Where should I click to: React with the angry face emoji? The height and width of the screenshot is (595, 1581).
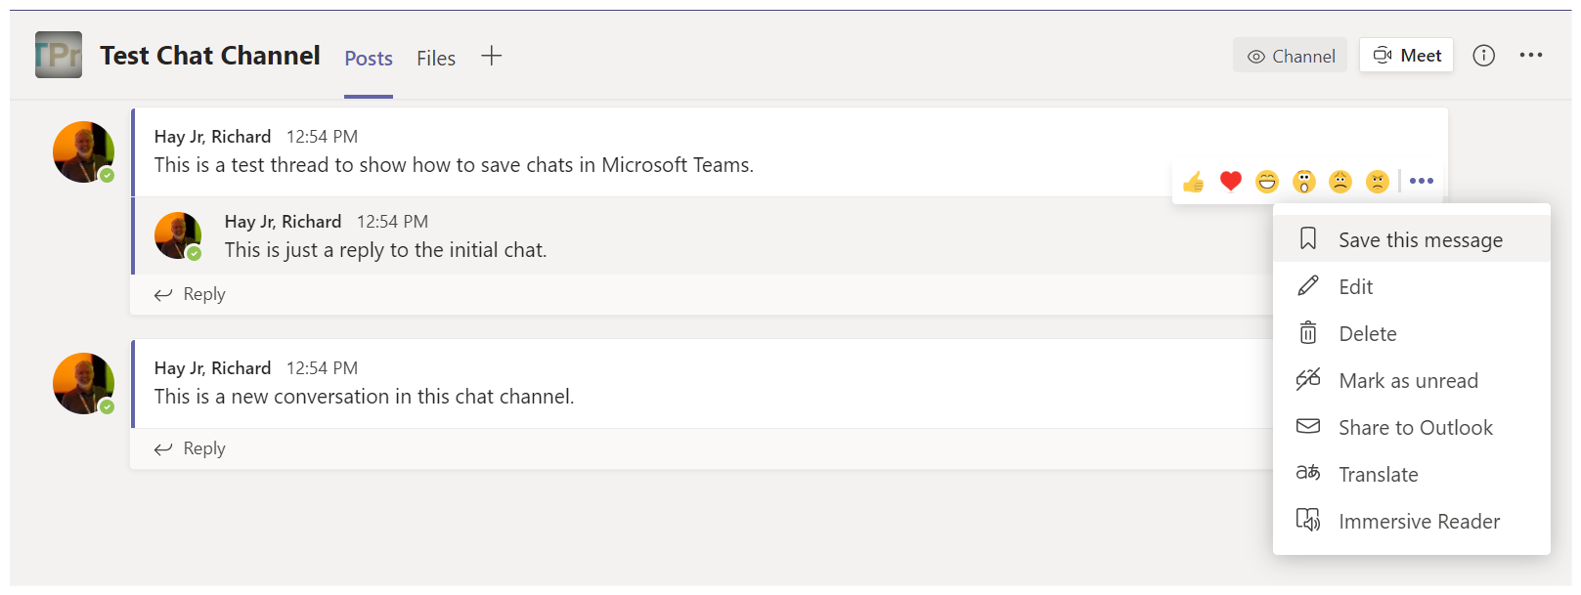pyautogui.click(x=1377, y=182)
